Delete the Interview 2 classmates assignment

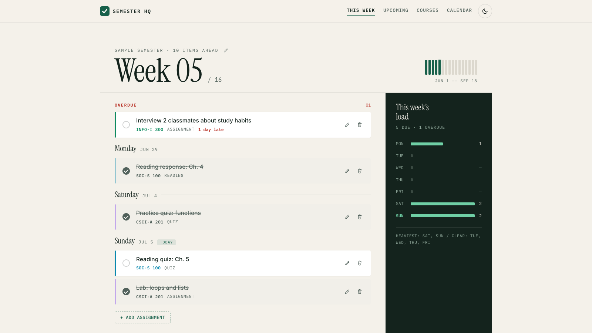360,125
